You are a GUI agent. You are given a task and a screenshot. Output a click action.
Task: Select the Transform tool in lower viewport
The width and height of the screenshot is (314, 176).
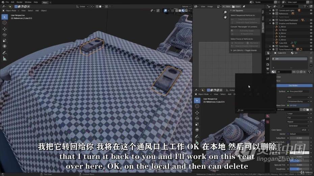click(x=197, y=130)
